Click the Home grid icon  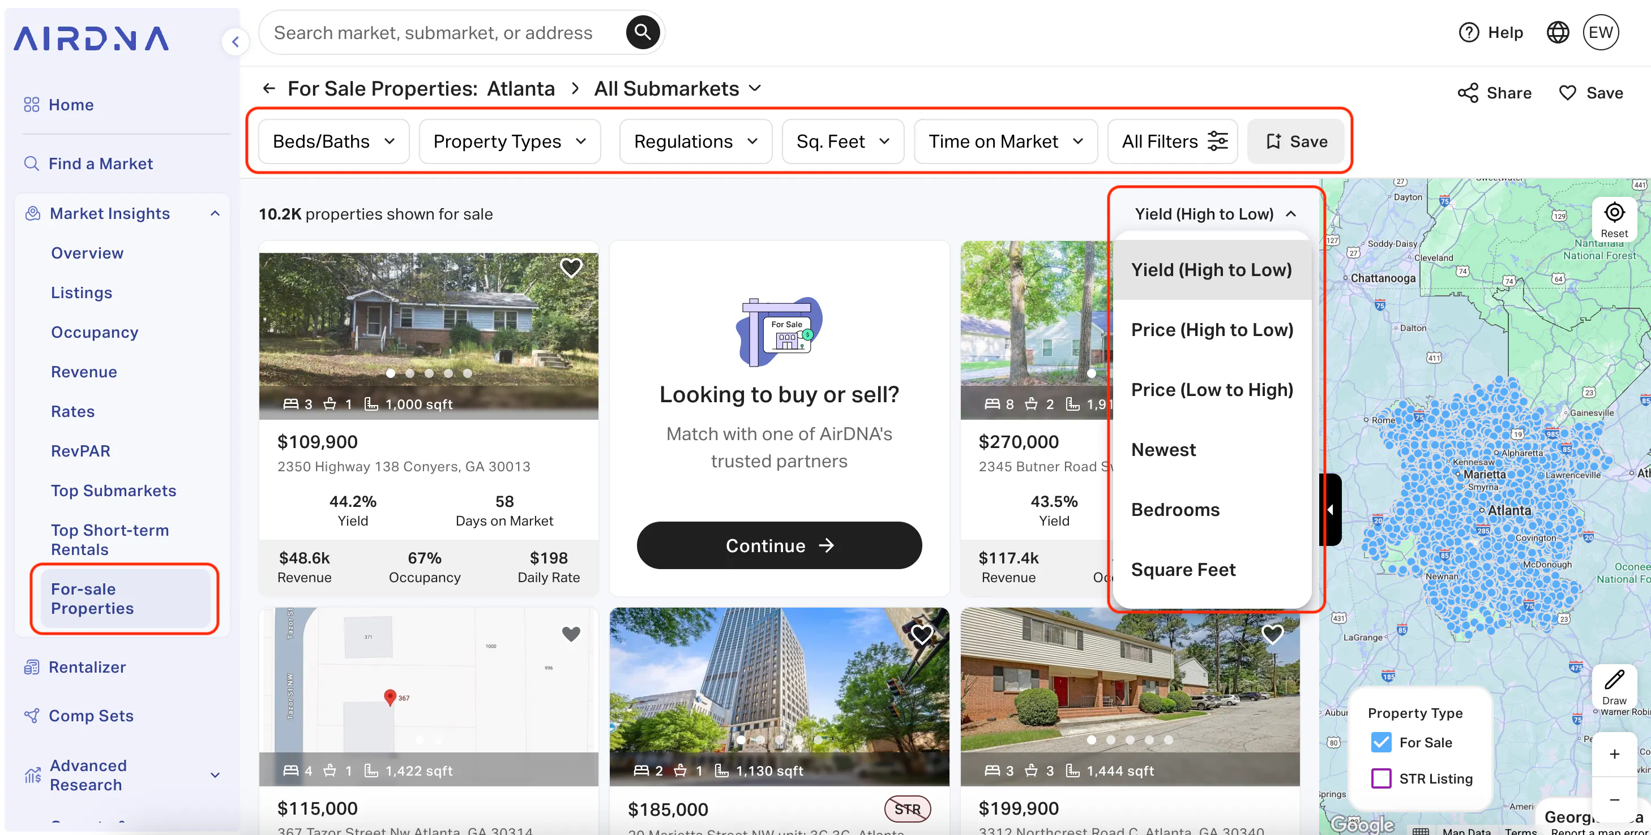coord(31,104)
